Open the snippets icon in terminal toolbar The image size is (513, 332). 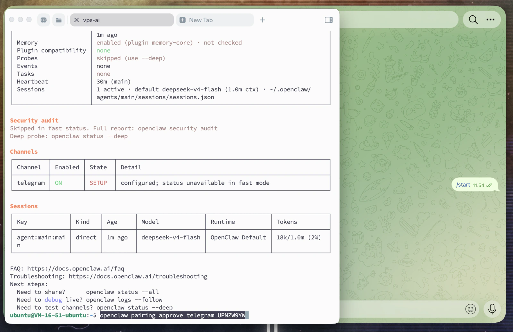[44, 20]
